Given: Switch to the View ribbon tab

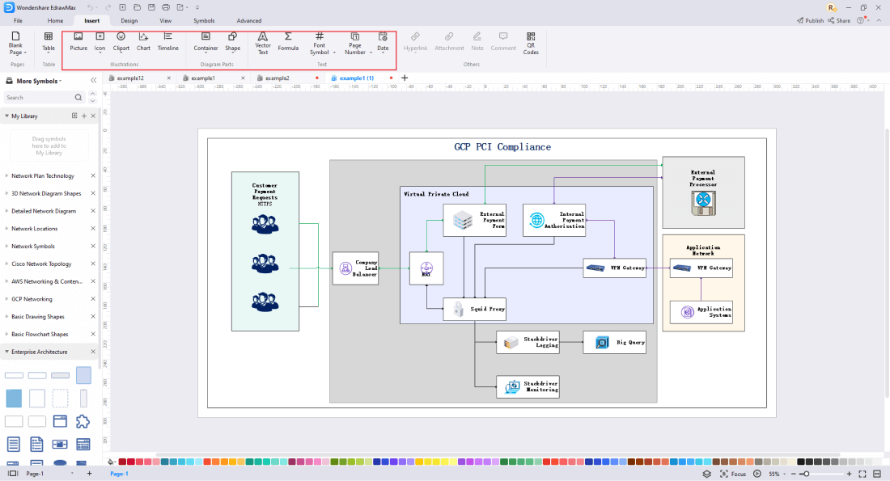Looking at the screenshot, I should [x=165, y=20].
